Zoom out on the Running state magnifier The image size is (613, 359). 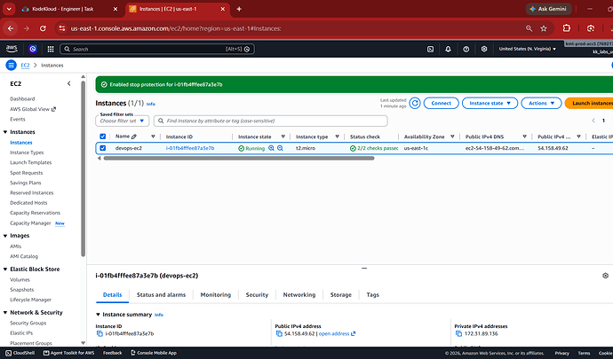click(x=281, y=148)
